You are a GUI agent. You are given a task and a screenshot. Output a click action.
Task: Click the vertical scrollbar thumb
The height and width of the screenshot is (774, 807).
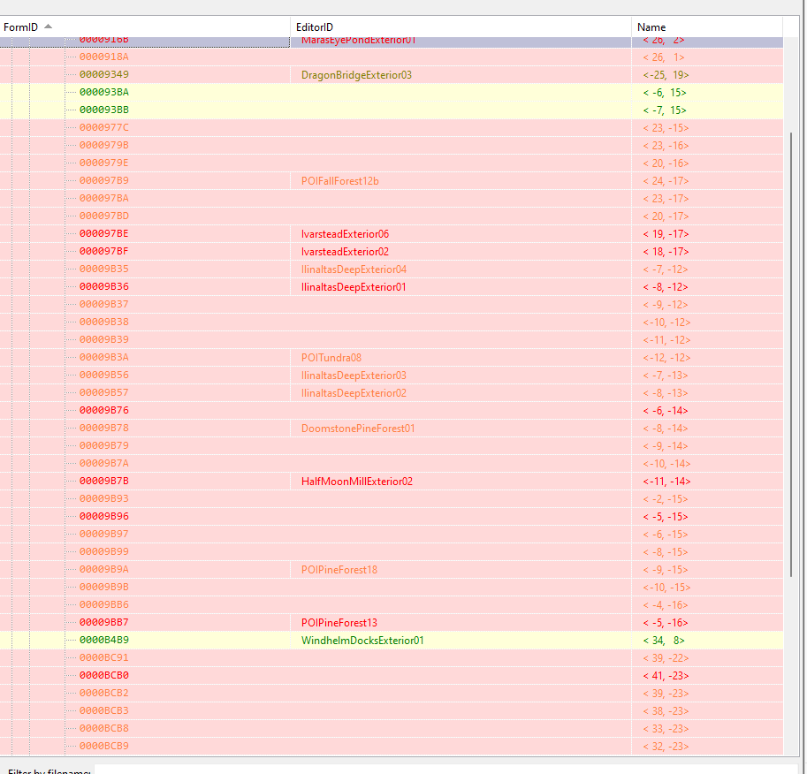[791, 354]
